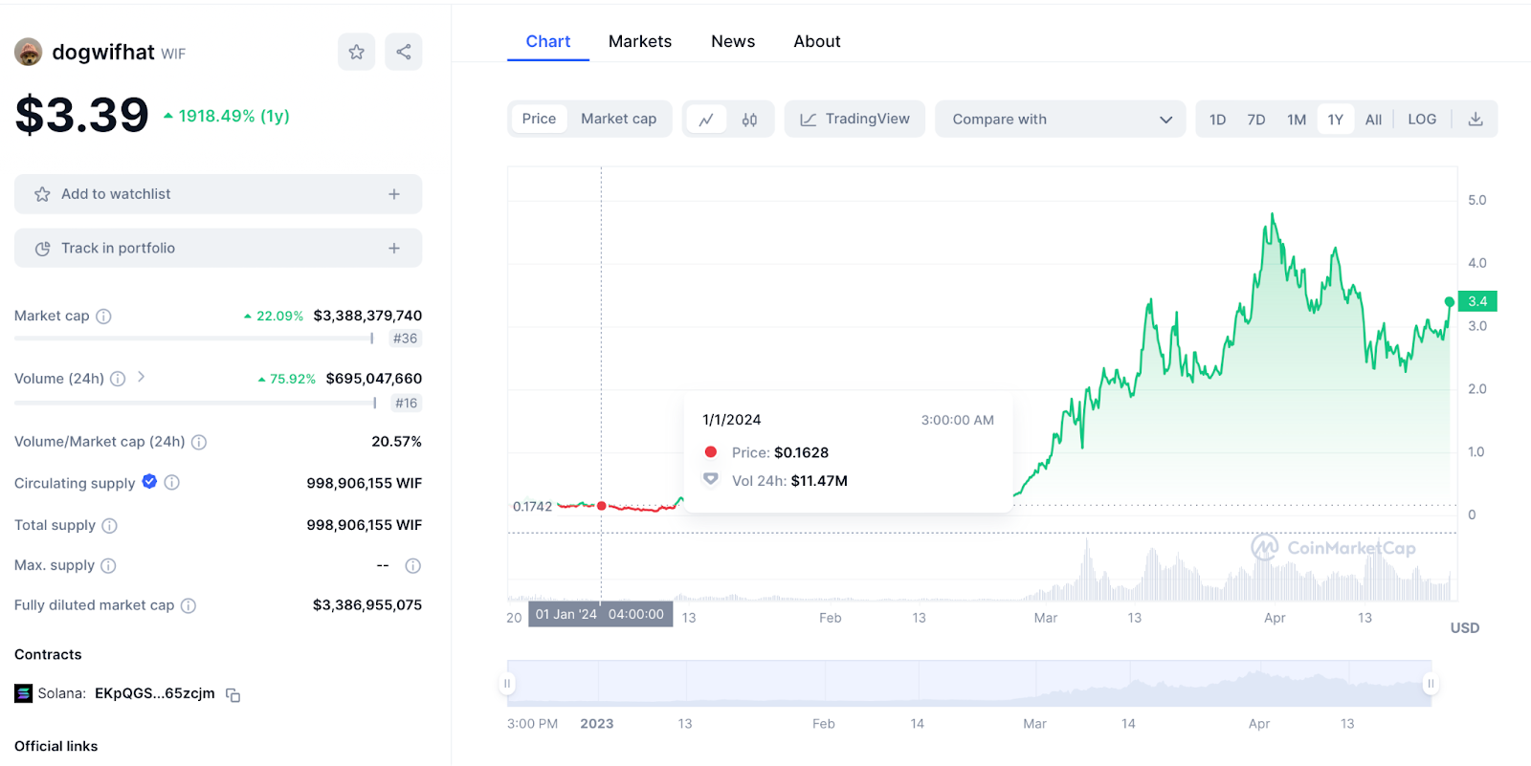Open TradingView chart

point(854,120)
